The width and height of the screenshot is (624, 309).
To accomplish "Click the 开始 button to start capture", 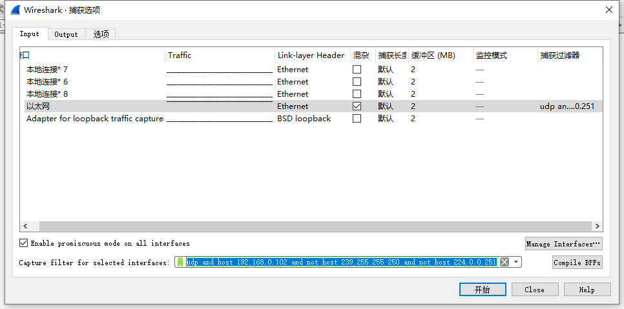I will tap(483, 290).
